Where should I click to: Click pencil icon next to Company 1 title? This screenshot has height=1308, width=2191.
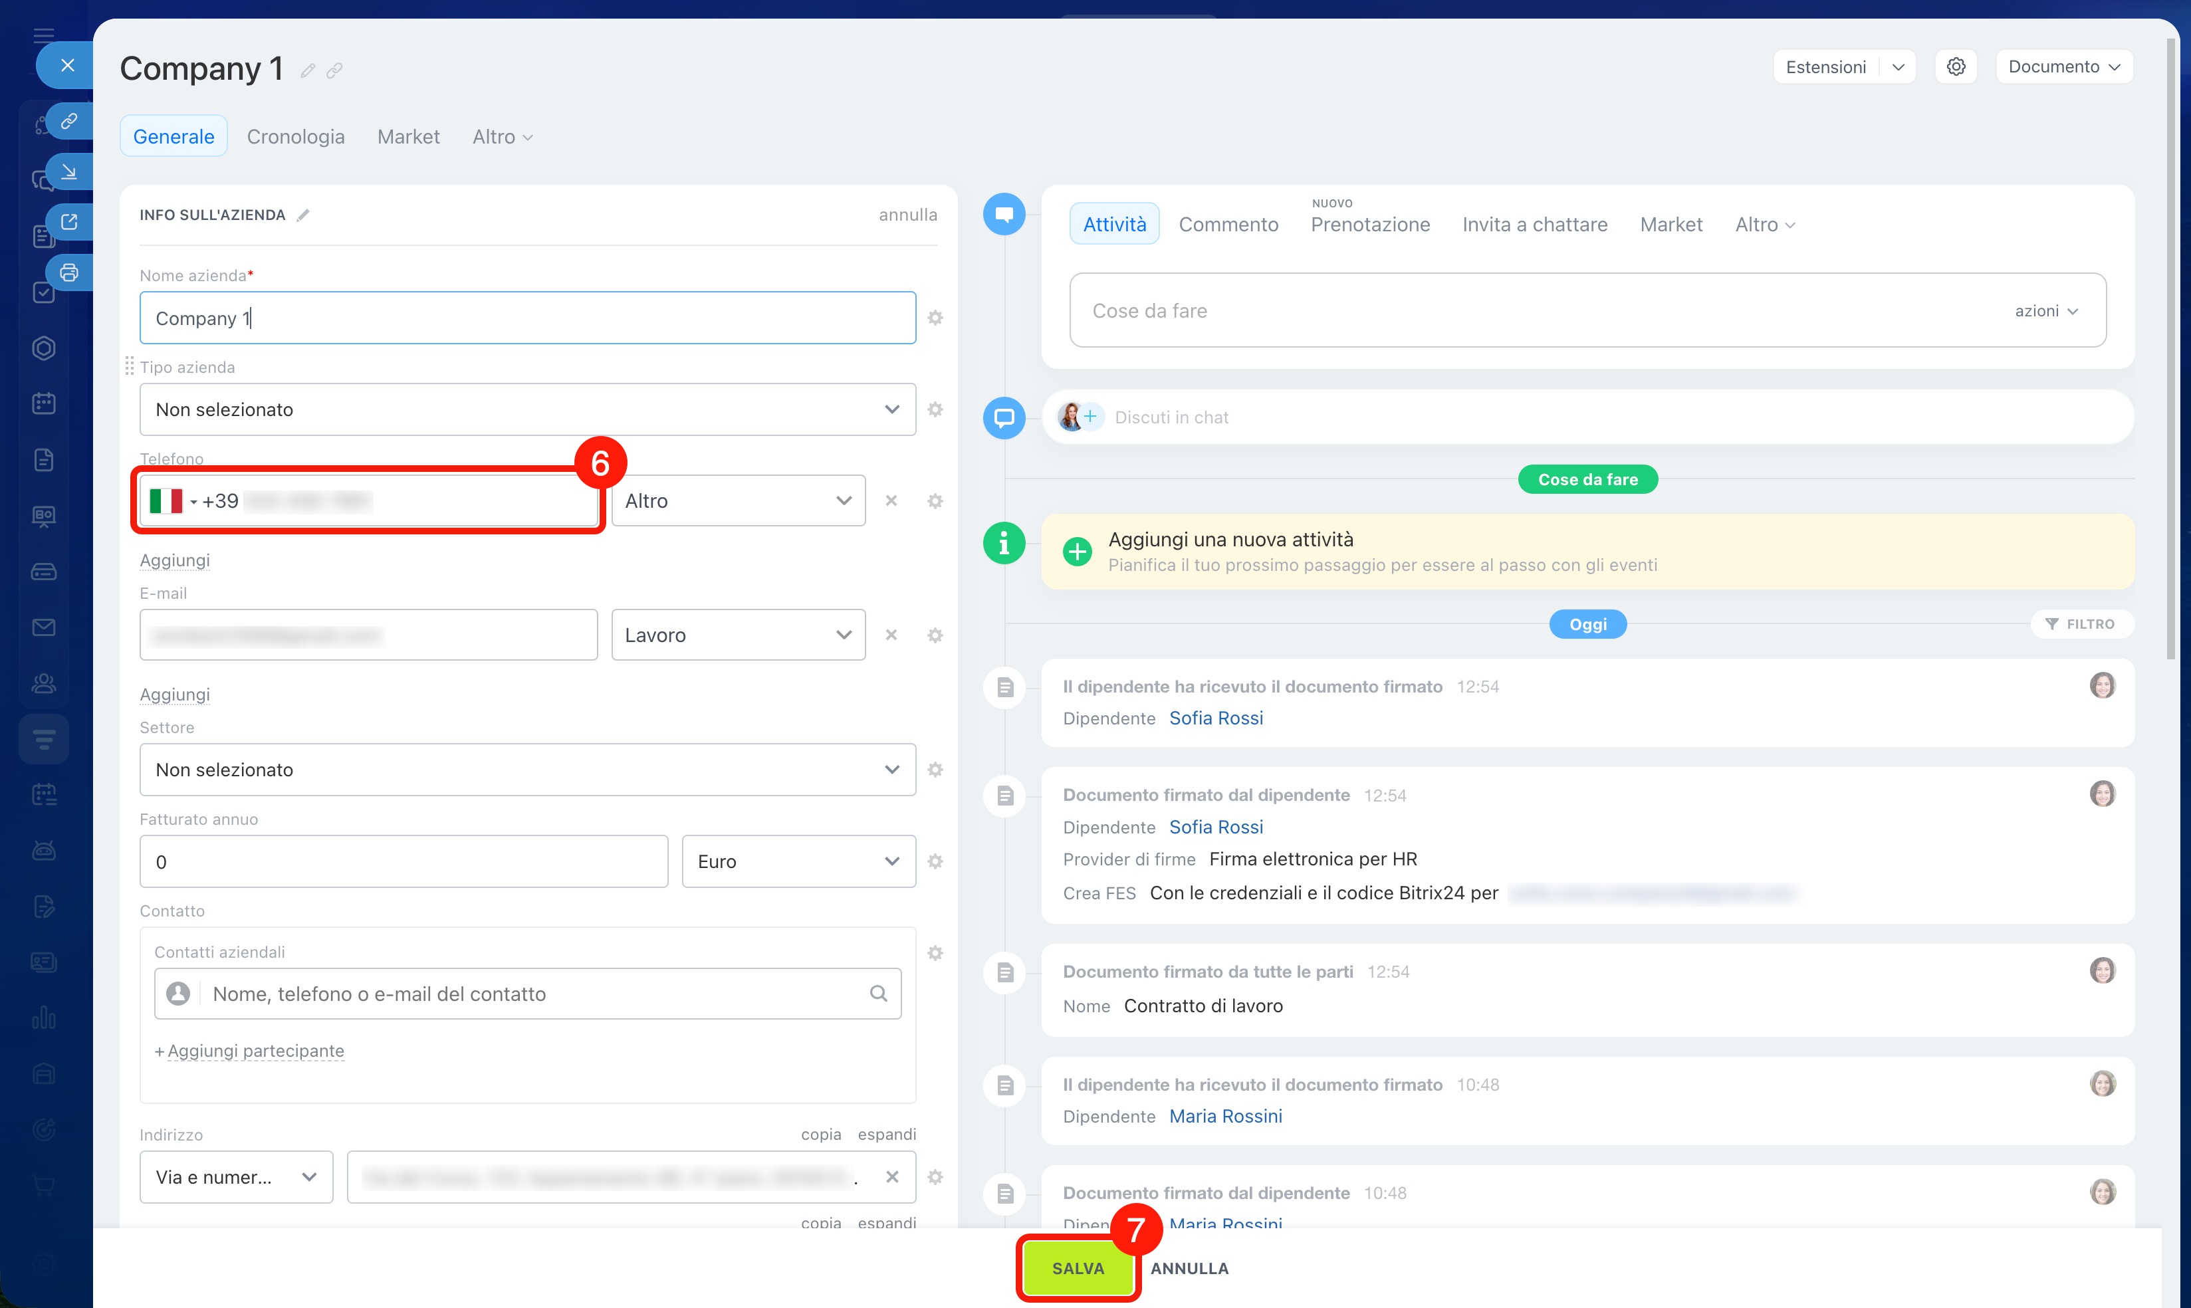click(308, 70)
